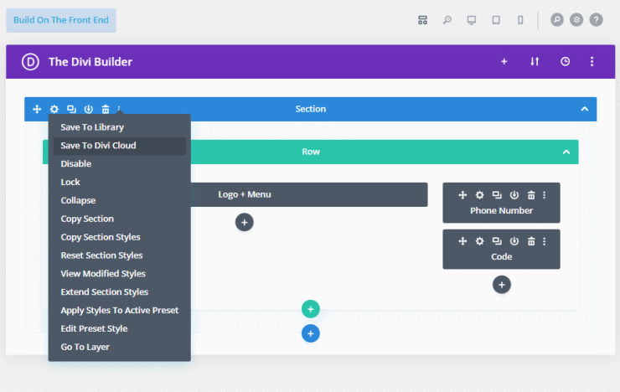
Task: Open Code module three-dot menu
Action: (544, 241)
